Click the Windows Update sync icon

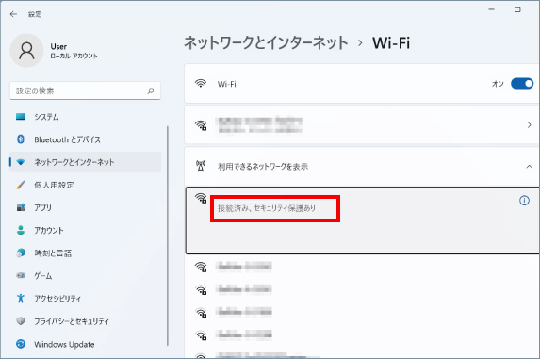[x=21, y=344]
